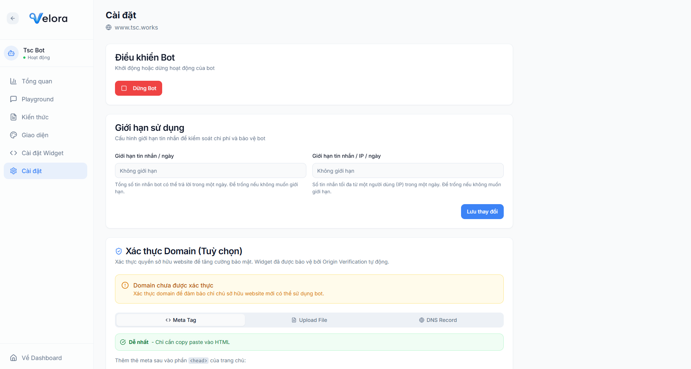Select the DNS Record tab
Image resolution: width=691 pixels, height=369 pixels.
point(438,320)
